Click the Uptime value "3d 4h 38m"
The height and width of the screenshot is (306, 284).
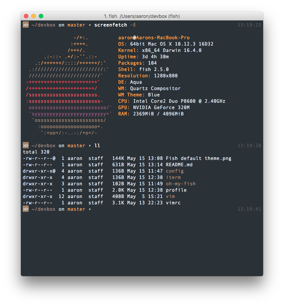(155, 56)
